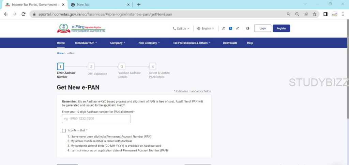Viewport: 349px width, 165px height.
Task: Open the browser side panel
Action: 325,14
